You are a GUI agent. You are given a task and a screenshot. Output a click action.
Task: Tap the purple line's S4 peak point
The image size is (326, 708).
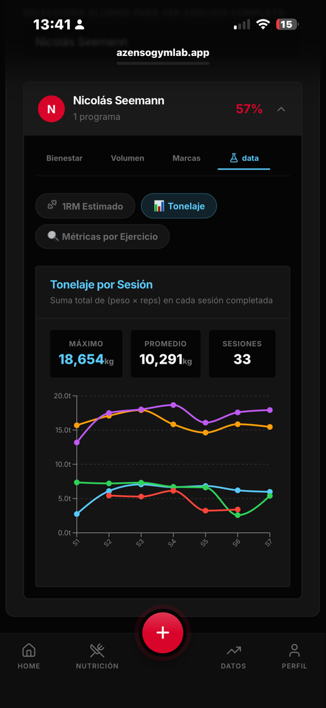(x=173, y=405)
